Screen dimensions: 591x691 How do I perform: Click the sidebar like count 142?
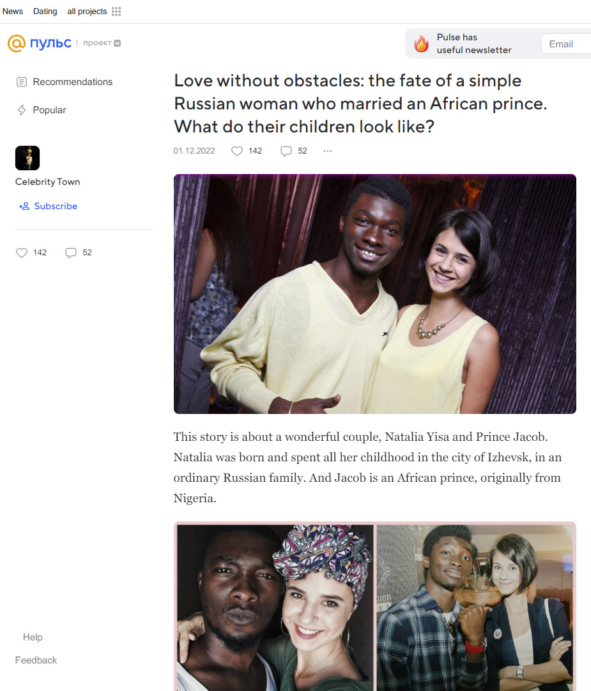pyautogui.click(x=40, y=253)
